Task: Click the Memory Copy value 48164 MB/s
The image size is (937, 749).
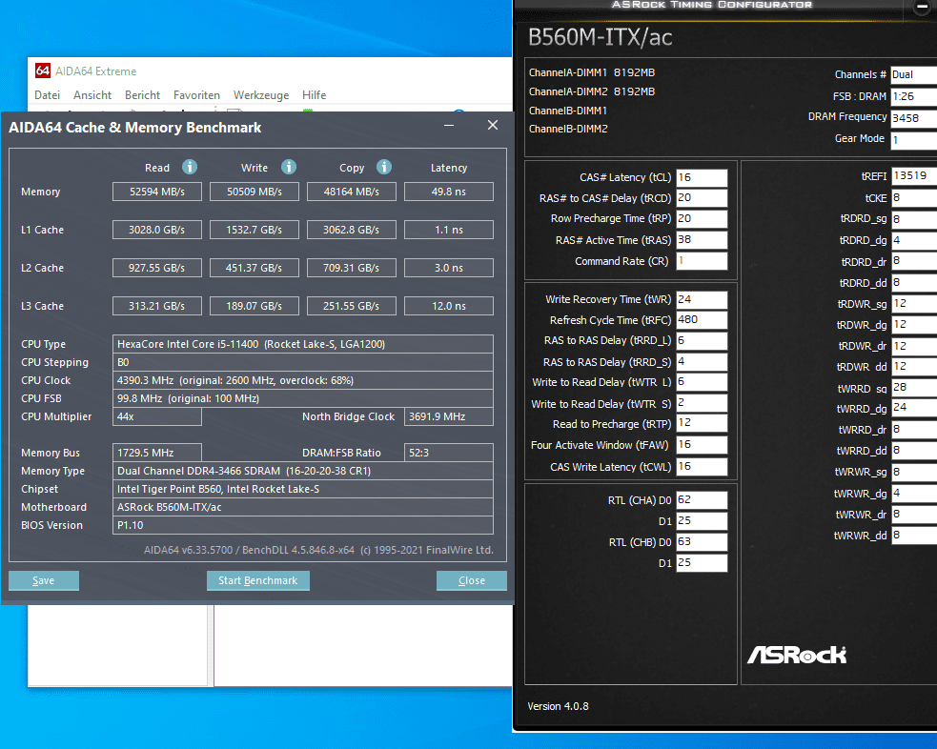Action: point(352,192)
